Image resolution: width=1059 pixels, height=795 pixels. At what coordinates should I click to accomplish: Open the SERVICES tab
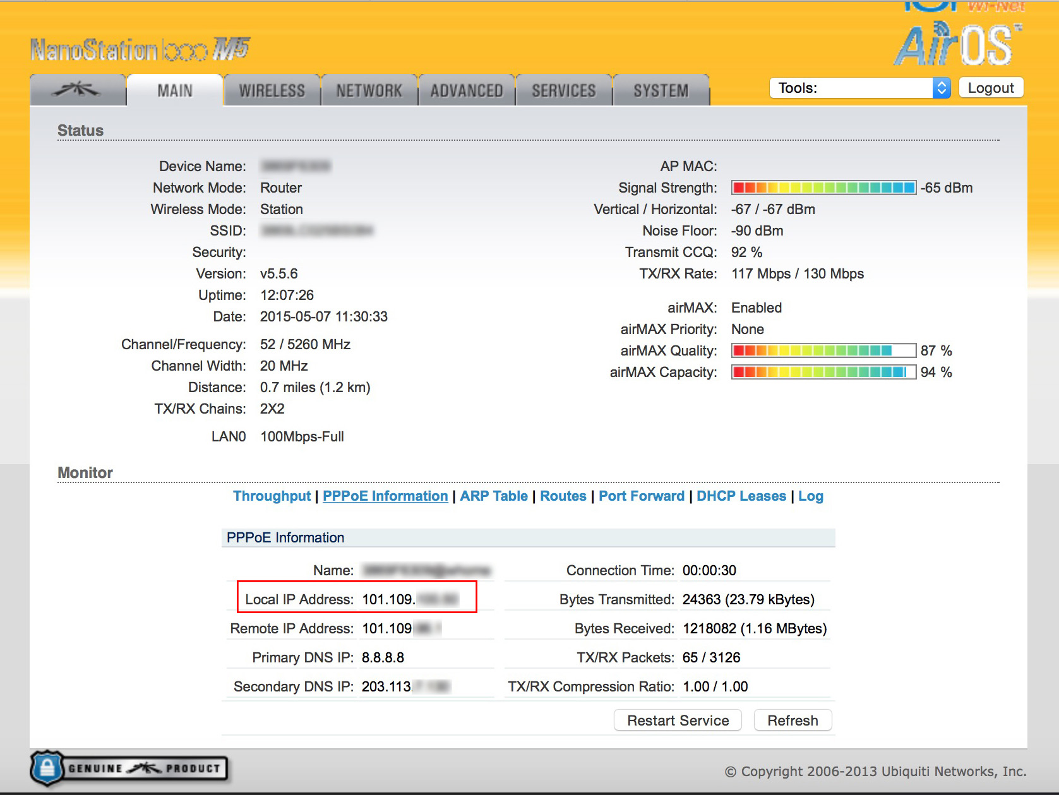click(x=564, y=90)
